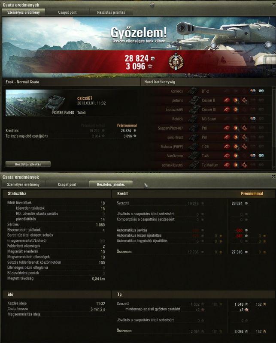Click the damage icon for bazouzzzz69

pos(236,109)
